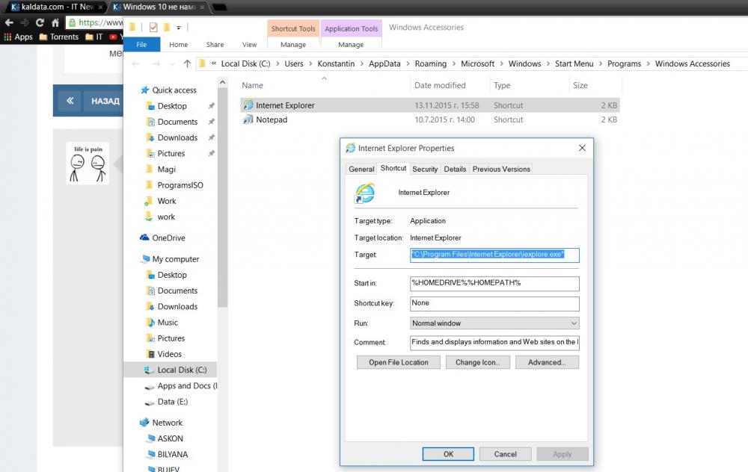Expand breadcrumb chevron after Start Menu
748x472 pixels.
tap(601, 63)
